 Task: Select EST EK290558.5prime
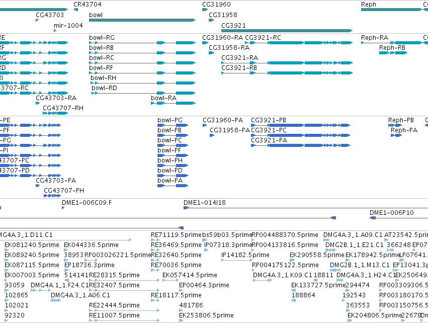292,260
